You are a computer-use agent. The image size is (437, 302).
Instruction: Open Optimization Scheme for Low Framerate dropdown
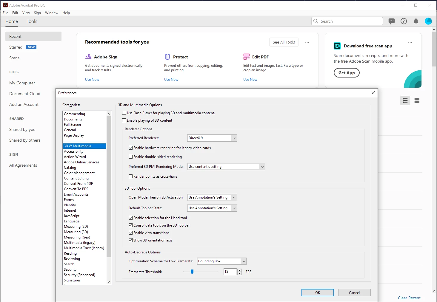221,261
